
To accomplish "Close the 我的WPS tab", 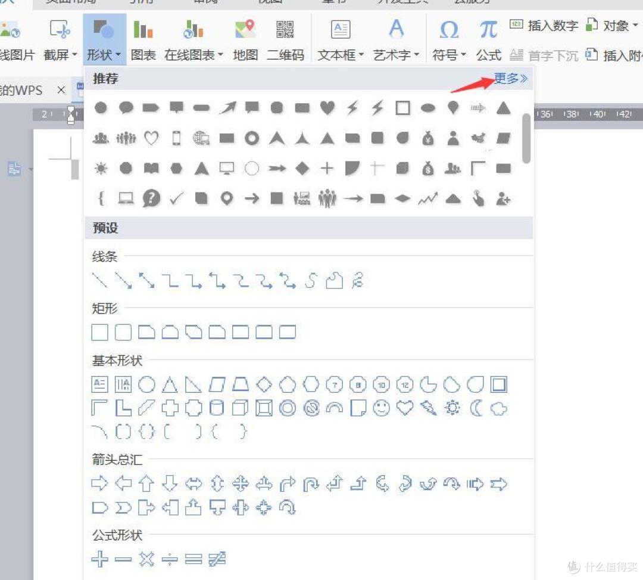I will pos(61,89).
